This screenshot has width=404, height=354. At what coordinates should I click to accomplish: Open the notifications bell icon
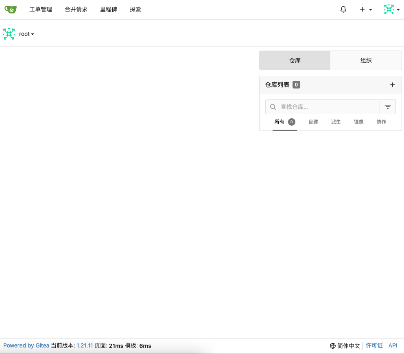tap(343, 9)
